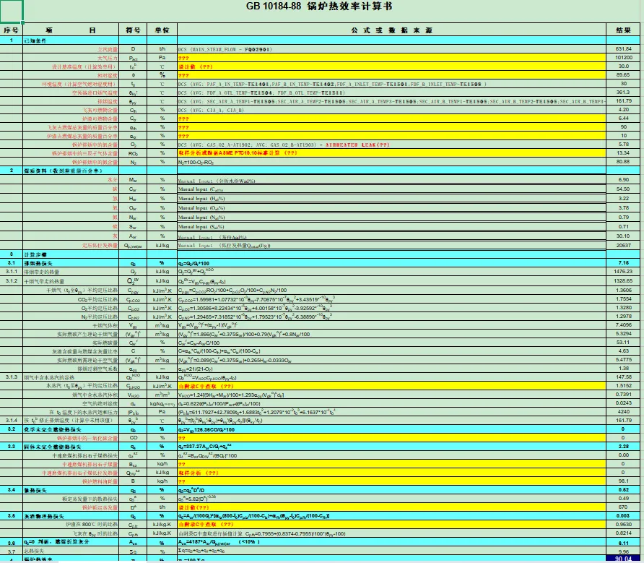Select the "公式或数据来源" column header
The width and height of the screenshot is (644, 563).
point(391,30)
